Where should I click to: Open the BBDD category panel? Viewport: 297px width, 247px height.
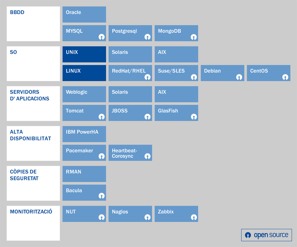(x=33, y=24)
